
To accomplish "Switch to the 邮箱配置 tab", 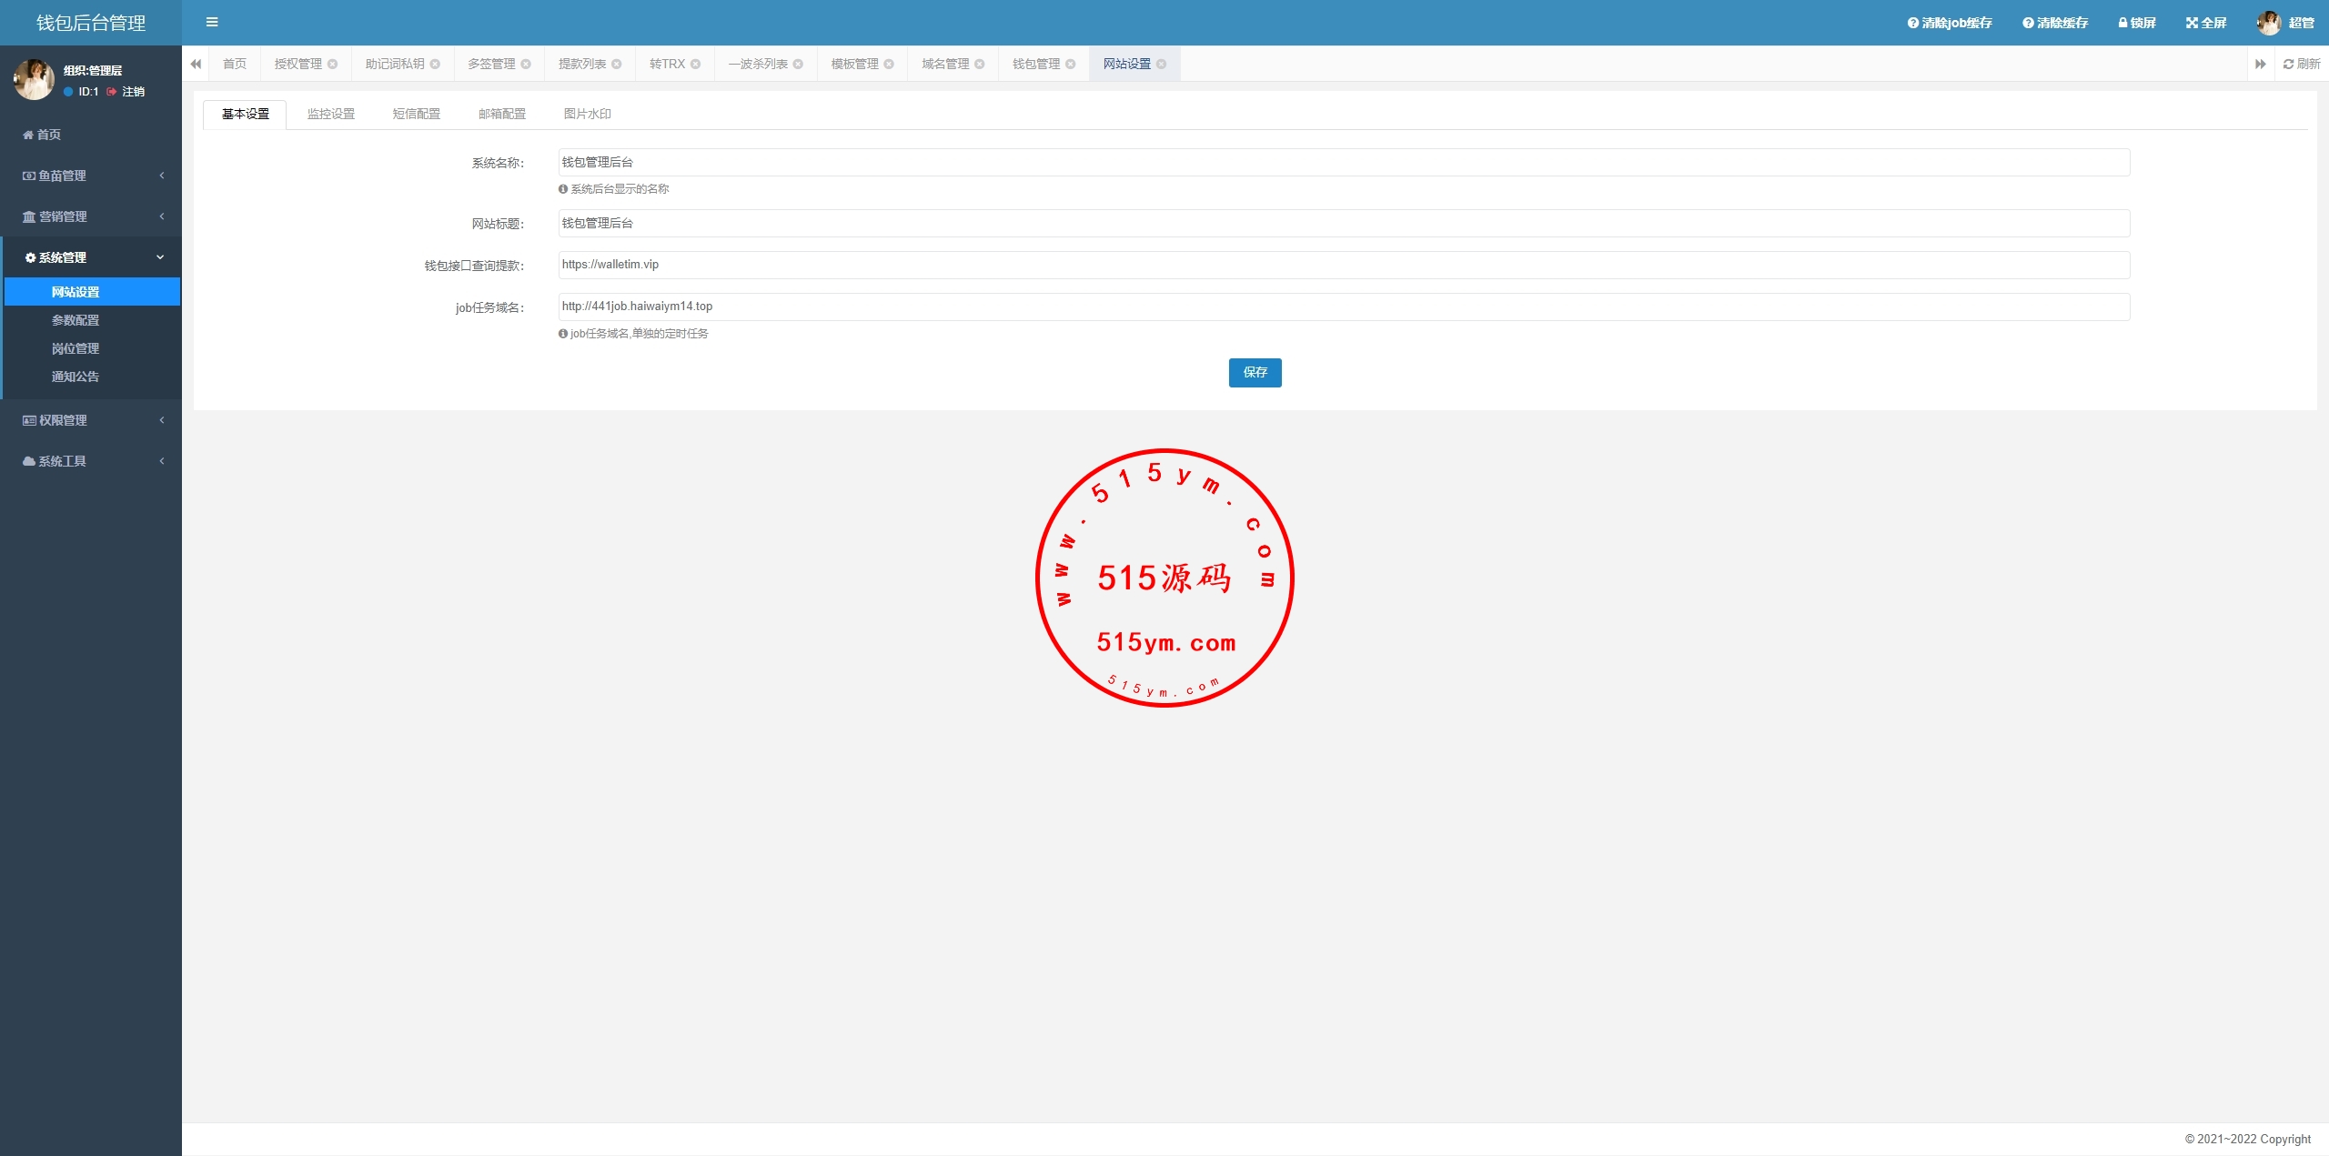I will [502, 114].
